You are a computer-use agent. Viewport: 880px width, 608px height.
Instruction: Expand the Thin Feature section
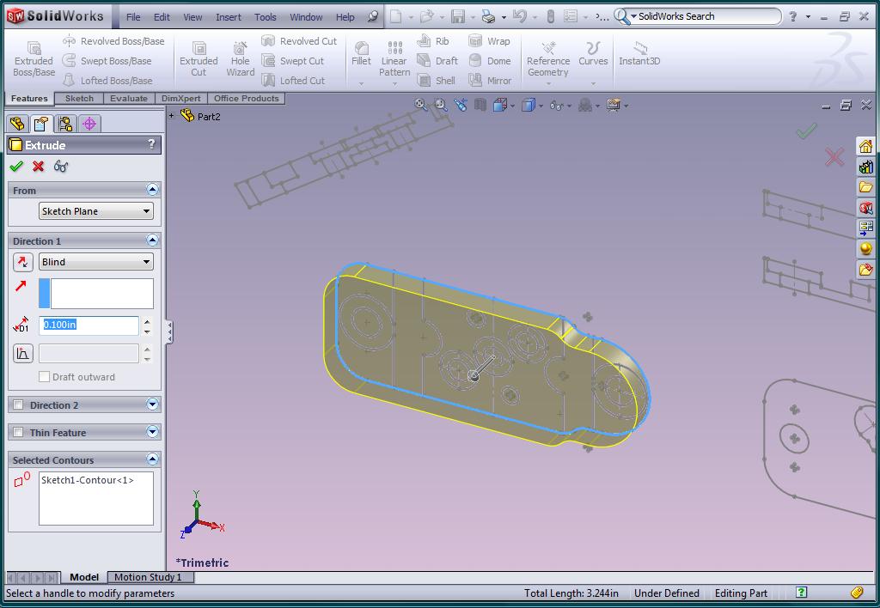[x=152, y=432]
